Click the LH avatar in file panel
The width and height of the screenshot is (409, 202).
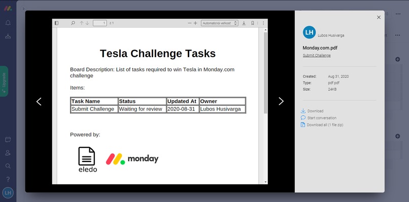tap(310, 32)
